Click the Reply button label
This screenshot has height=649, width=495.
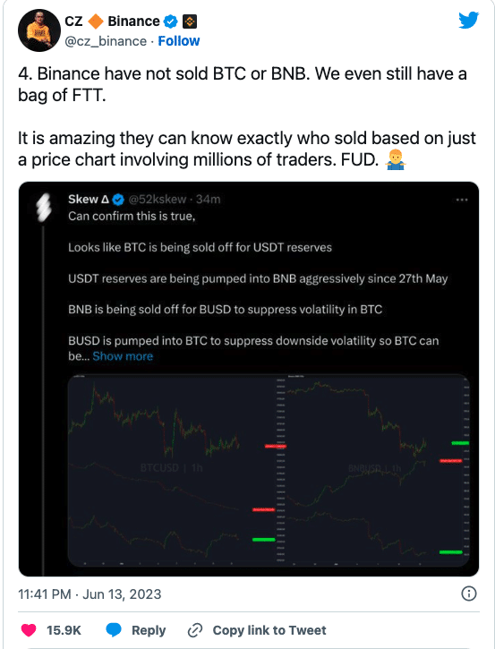(x=149, y=630)
